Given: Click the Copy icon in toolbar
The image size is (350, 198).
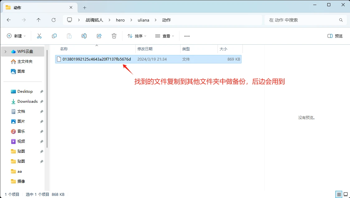Looking at the screenshot, I should pyautogui.click(x=54, y=36).
